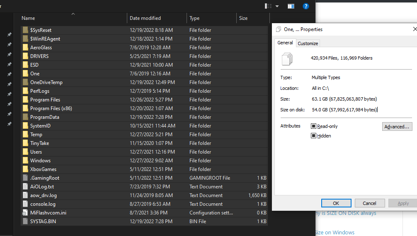Select the General tab in Properties

tap(285, 43)
